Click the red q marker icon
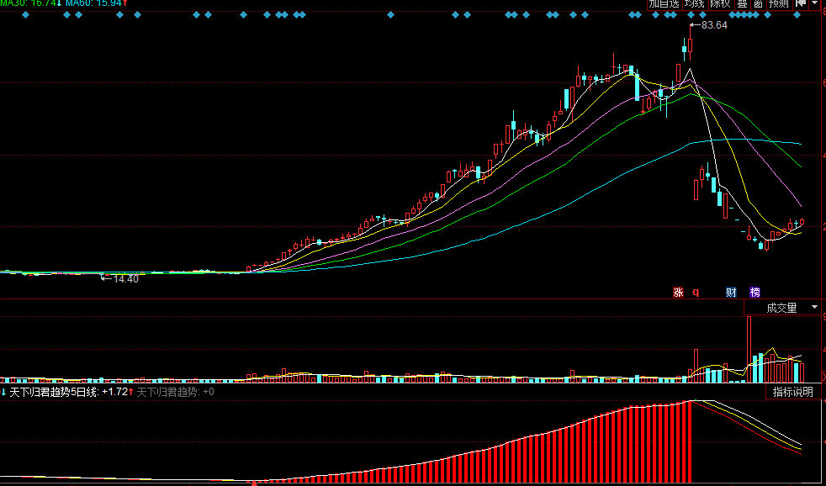This screenshot has width=826, height=486. [x=696, y=293]
